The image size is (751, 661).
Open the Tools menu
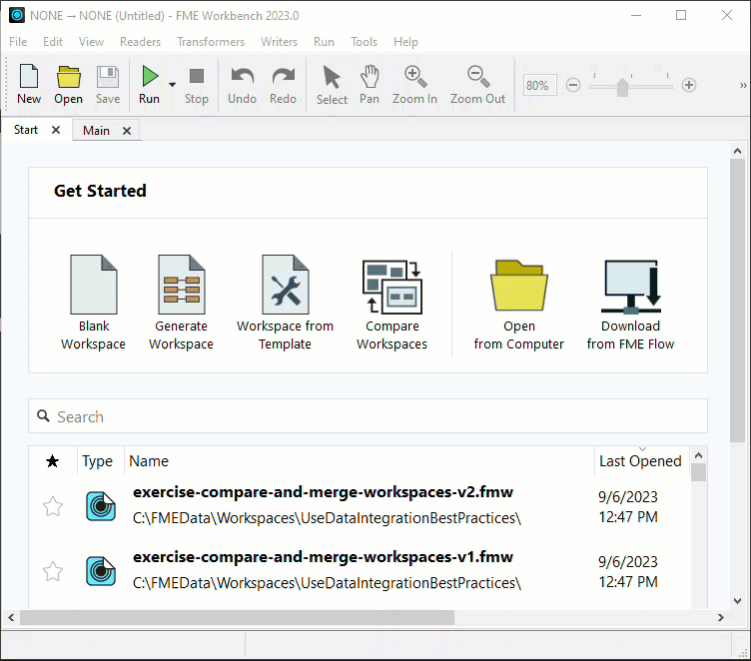coord(364,42)
